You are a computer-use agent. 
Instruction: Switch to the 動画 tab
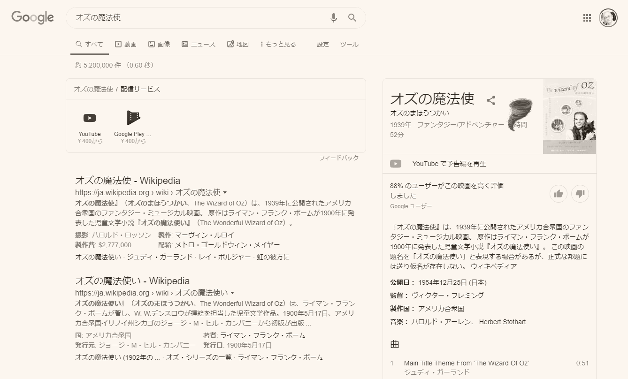(125, 44)
